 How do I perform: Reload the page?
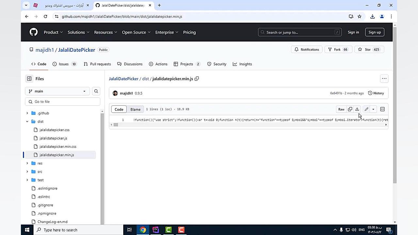pyautogui.click(x=45, y=16)
